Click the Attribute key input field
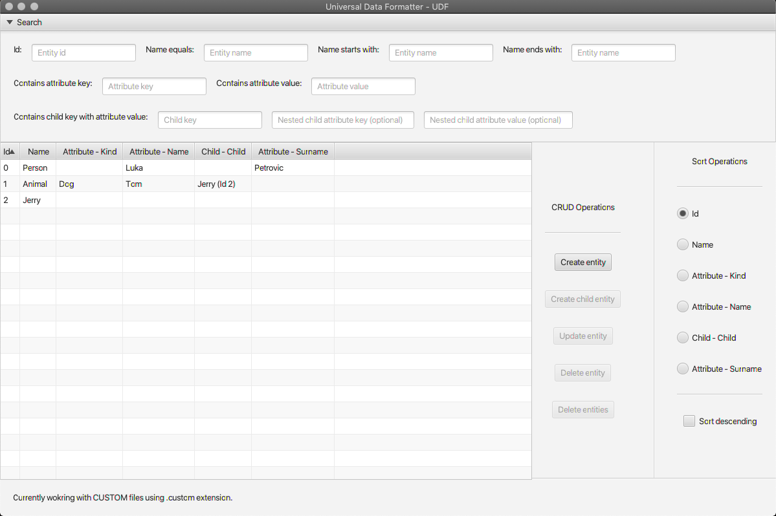Image resolution: width=776 pixels, height=516 pixels. click(x=155, y=87)
